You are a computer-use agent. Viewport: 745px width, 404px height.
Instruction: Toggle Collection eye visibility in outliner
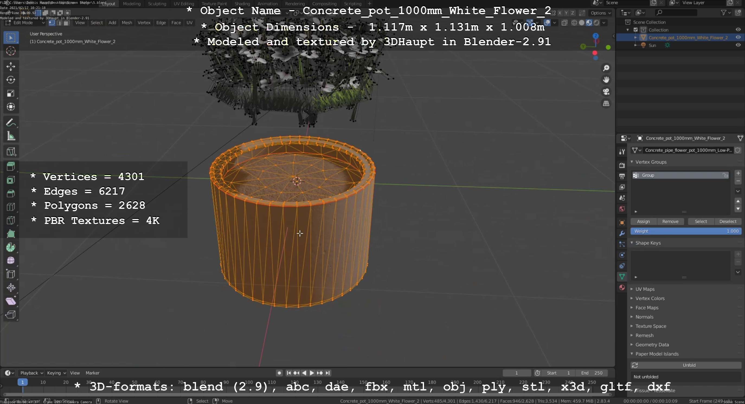(x=738, y=30)
